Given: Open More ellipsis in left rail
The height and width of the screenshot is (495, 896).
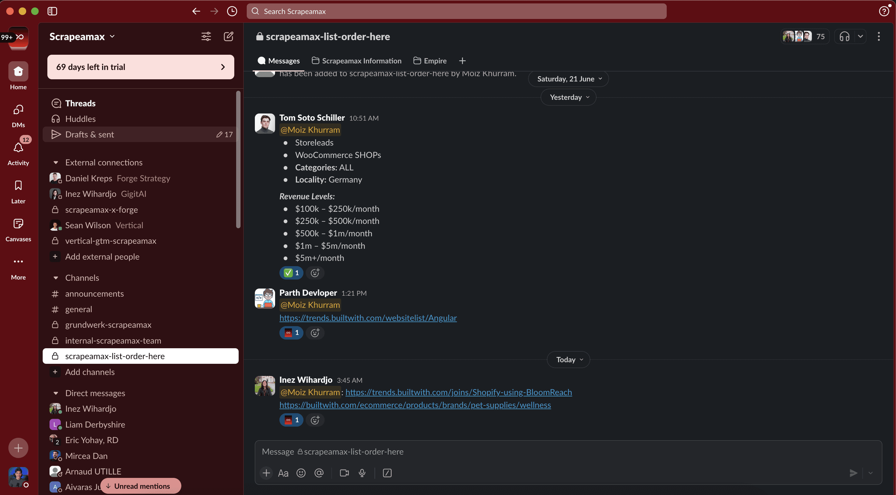Looking at the screenshot, I should (x=18, y=268).
